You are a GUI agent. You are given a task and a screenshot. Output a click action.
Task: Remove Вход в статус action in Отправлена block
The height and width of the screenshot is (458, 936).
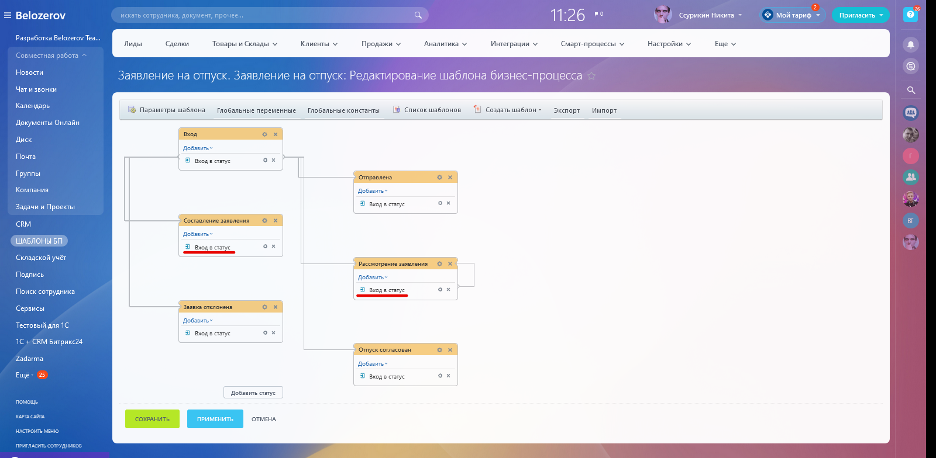pos(448,203)
